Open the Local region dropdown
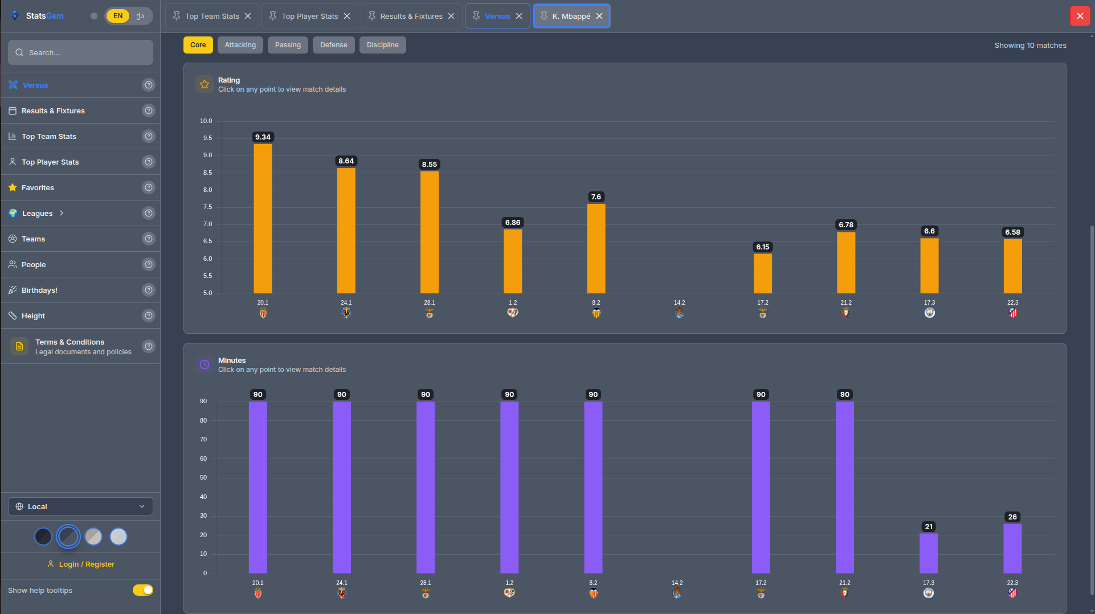The image size is (1095, 614). [x=80, y=506]
